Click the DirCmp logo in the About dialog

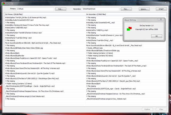tap(129, 29)
